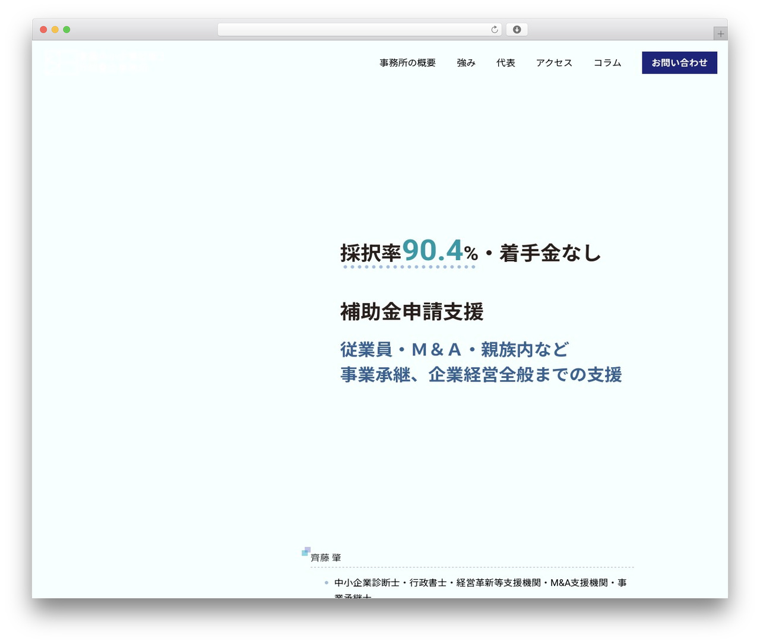Add a new browser tab with plus
The width and height of the screenshot is (760, 644).
(x=720, y=34)
